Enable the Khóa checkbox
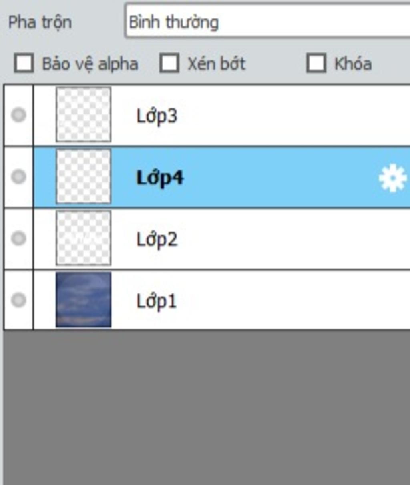Image resolution: width=410 pixels, height=485 pixels. click(316, 64)
